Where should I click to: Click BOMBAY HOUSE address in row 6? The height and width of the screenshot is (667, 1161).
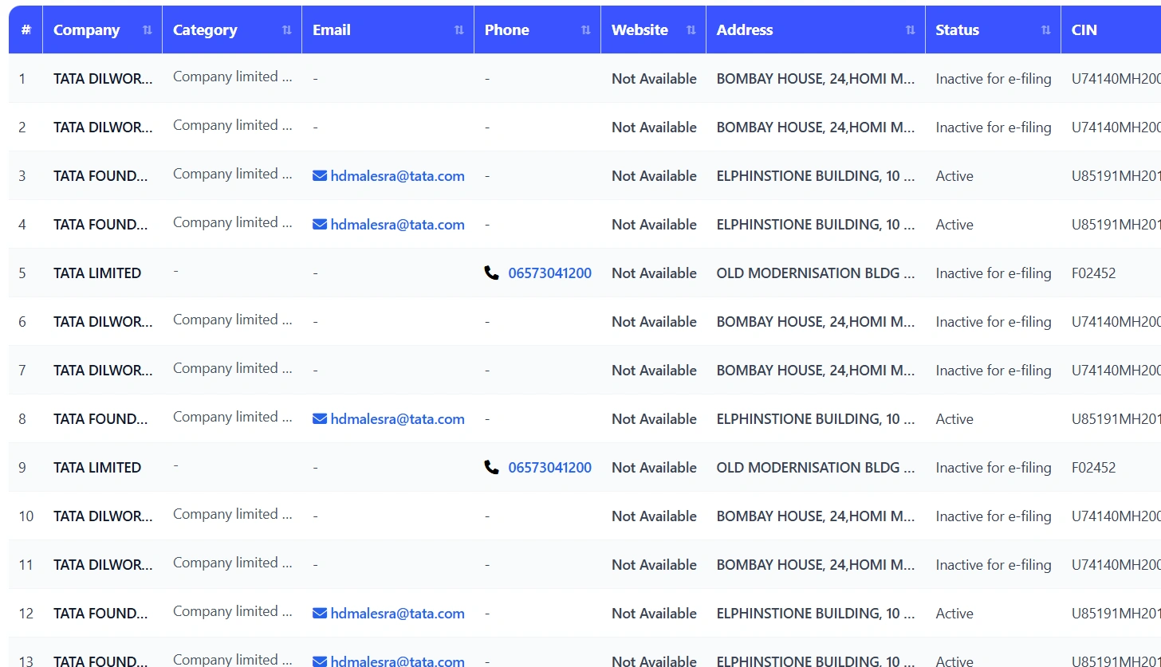pos(816,322)
